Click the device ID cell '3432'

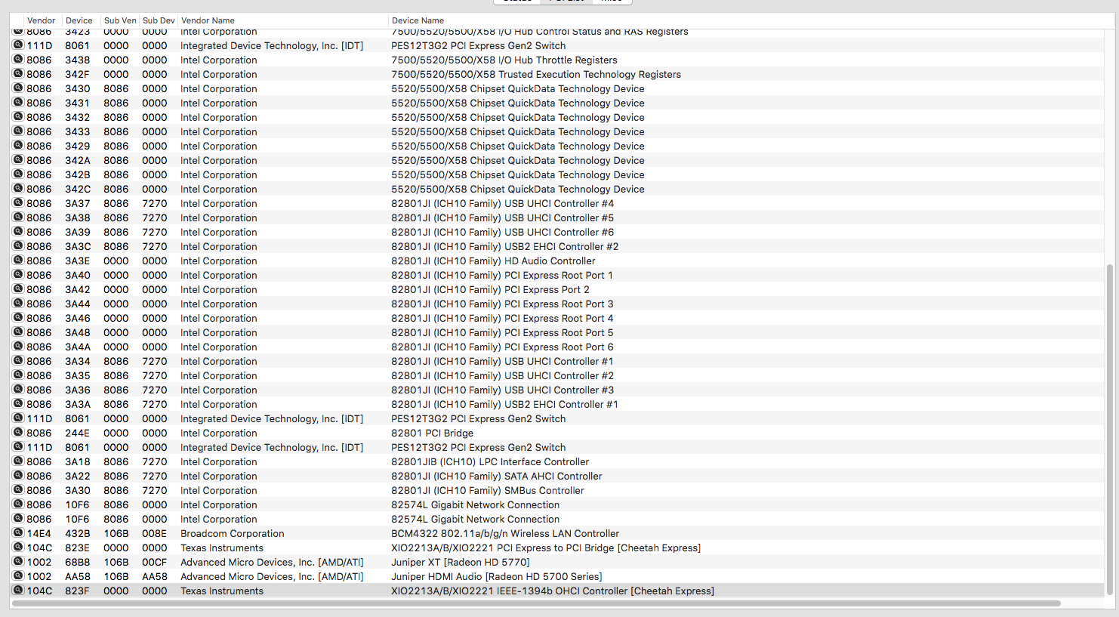tap(77, 117)
